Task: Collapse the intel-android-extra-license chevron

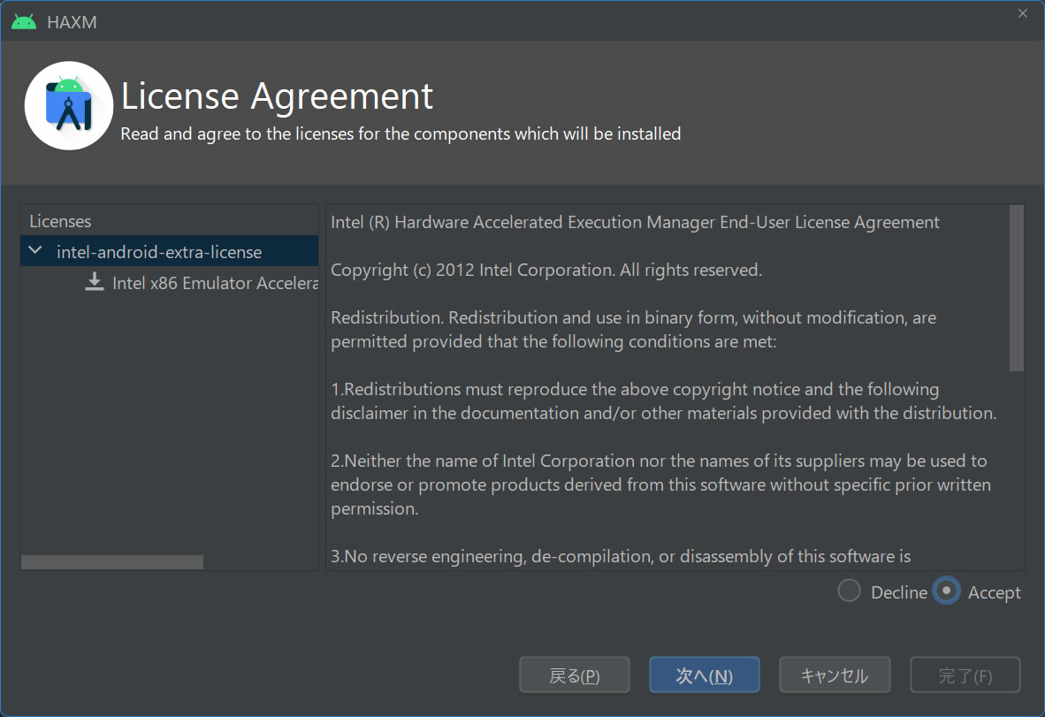Action: [35, 251]
